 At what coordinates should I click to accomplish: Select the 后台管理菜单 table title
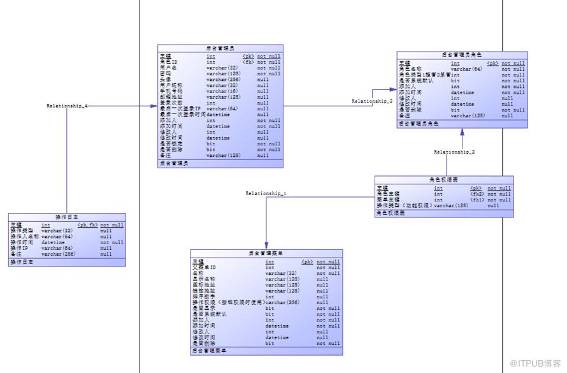point(266,253)
